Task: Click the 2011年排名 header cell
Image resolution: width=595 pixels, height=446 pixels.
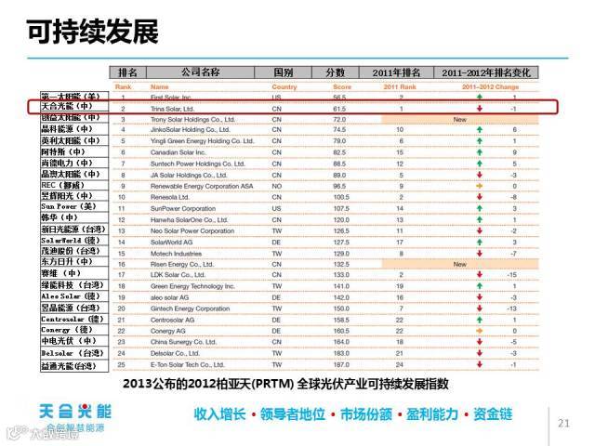Action: pyautogui.click(x=396, y=72)
